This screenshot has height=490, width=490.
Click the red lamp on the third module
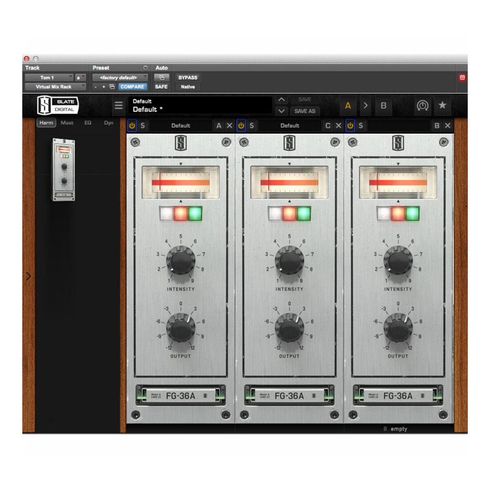(x=398, y=214)
